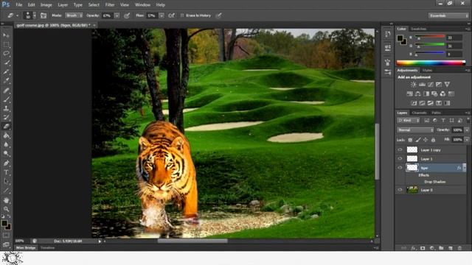Toggle pressure for opacity icon
472x265 pixels.
click(127, 15)
